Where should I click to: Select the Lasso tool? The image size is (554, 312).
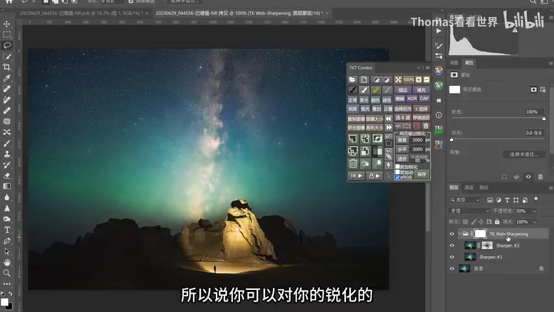[x=7, y=45]
